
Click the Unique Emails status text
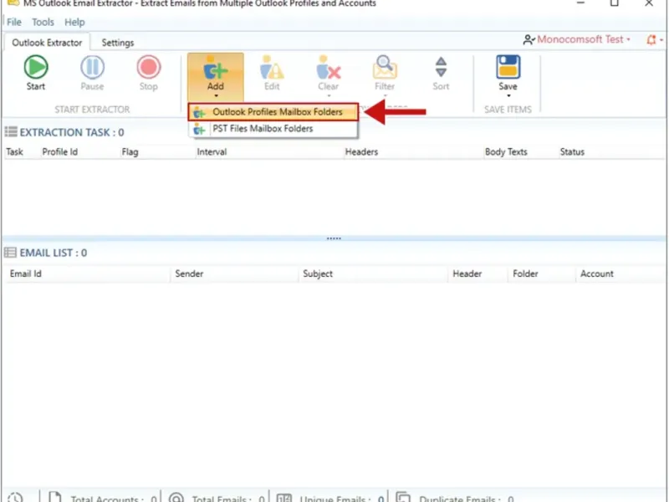(x=342, y=498)
